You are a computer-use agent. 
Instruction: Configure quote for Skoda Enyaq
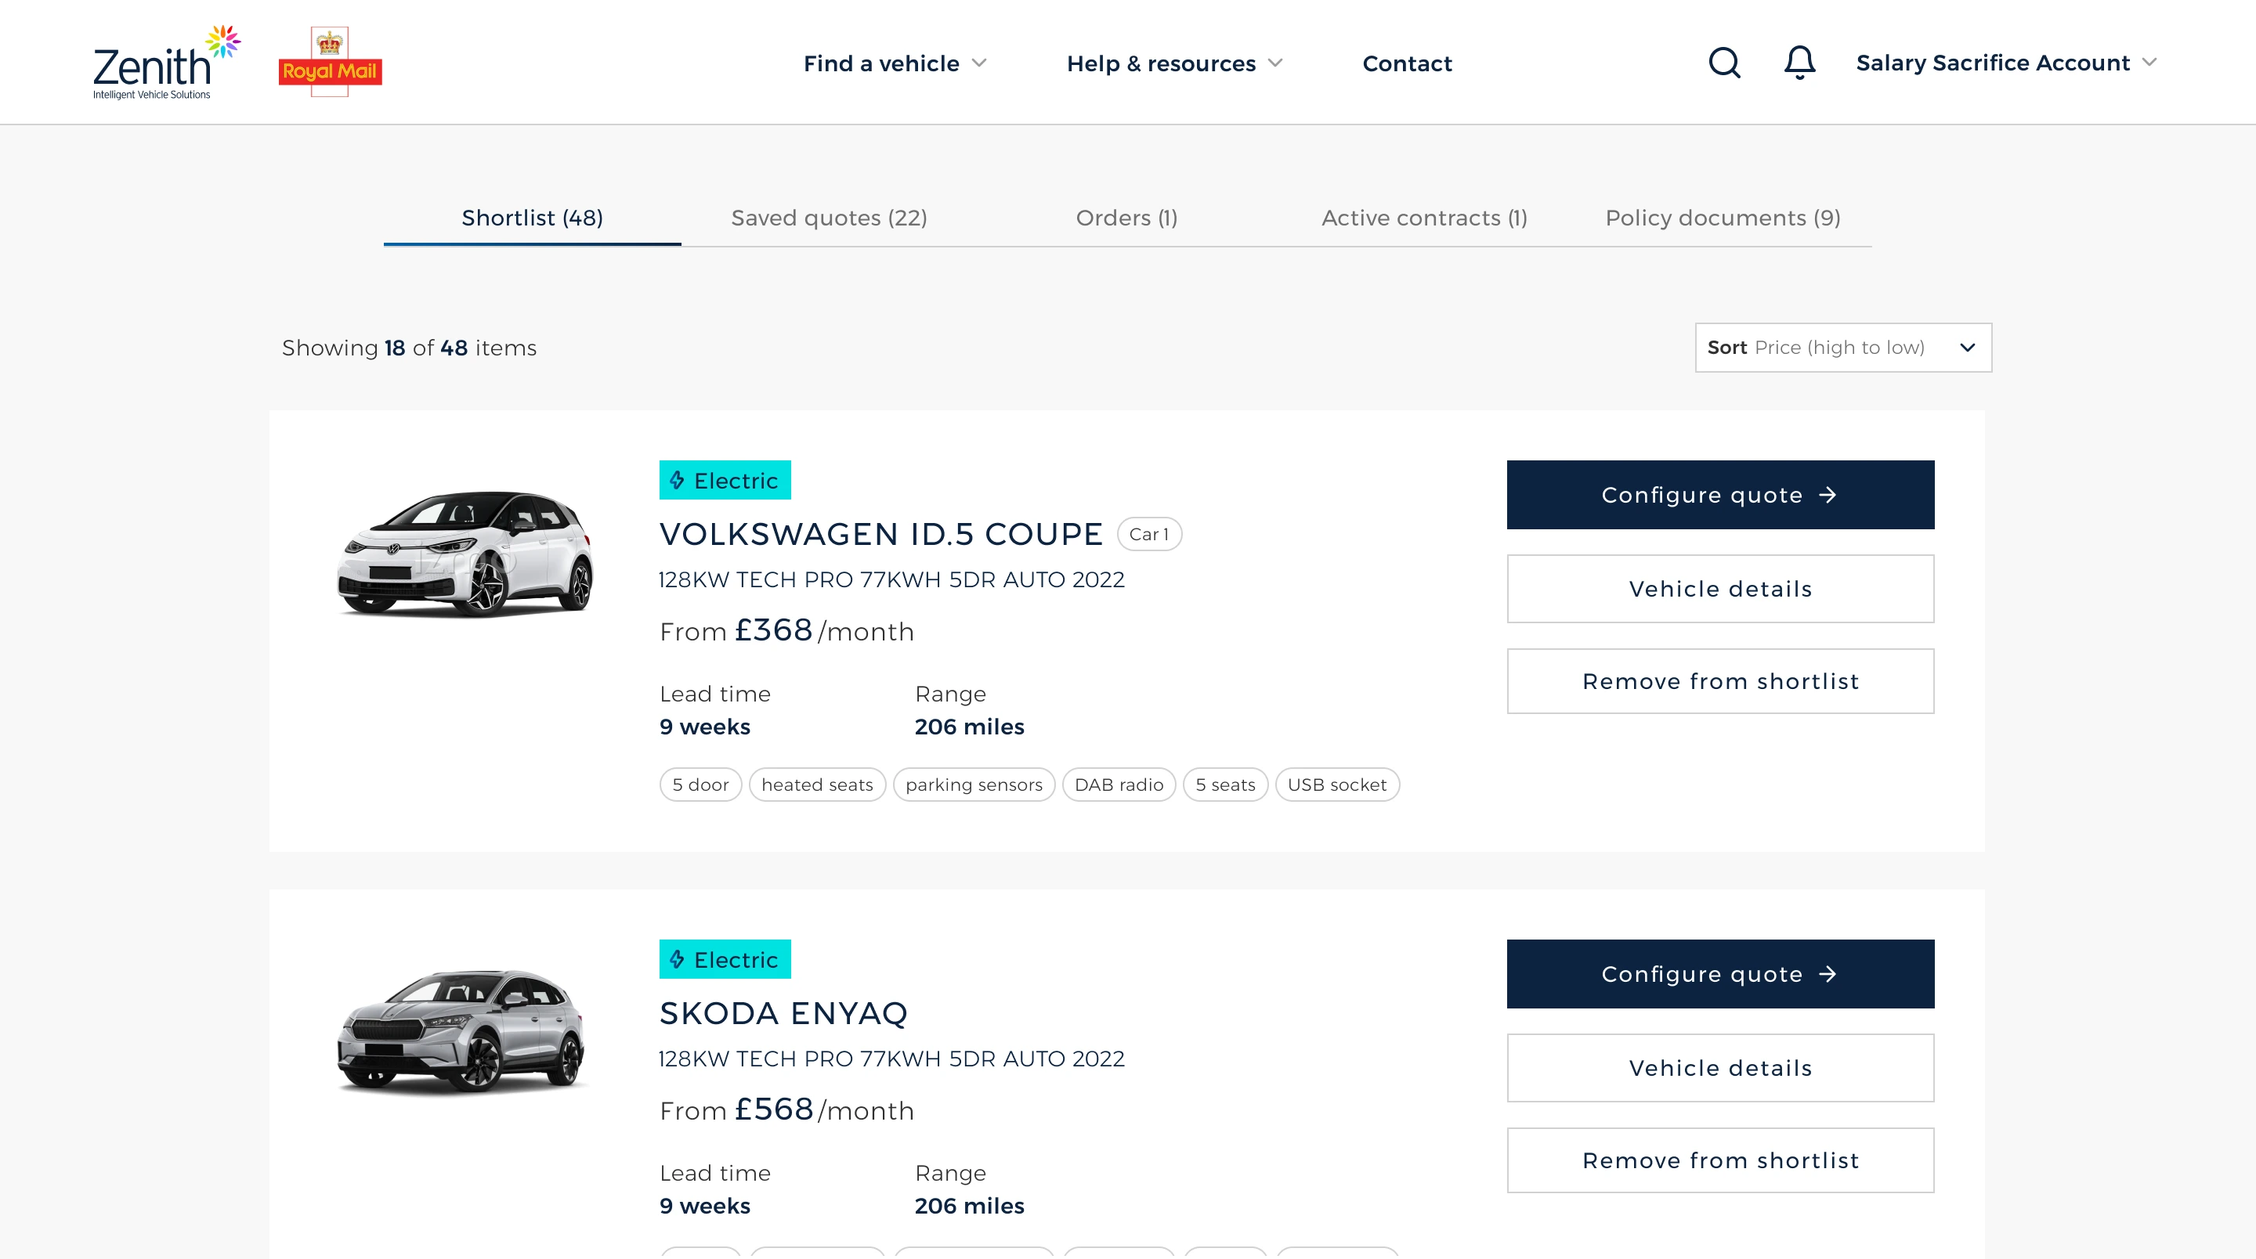(1720, 973)
